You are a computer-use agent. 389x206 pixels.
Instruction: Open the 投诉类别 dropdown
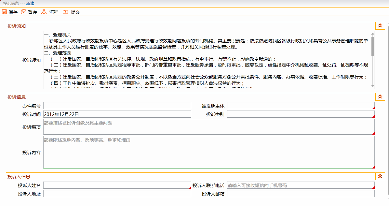tap(301, 114)
